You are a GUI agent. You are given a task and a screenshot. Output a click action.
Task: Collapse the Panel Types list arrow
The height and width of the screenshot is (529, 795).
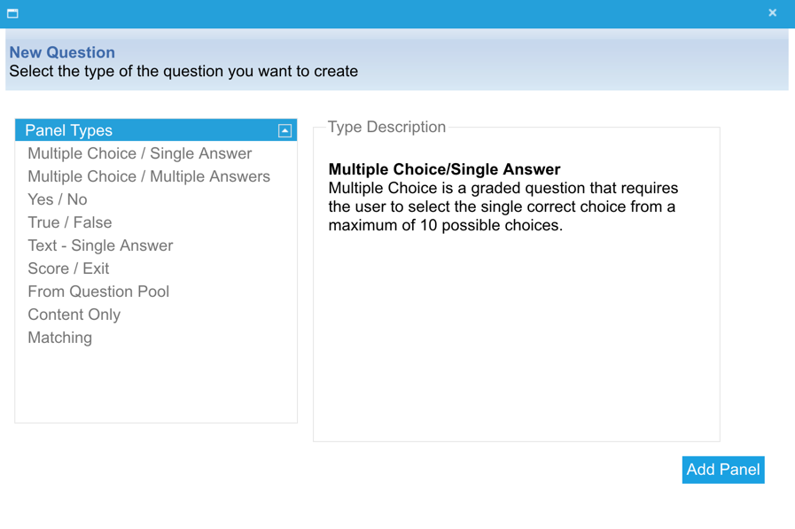click(x=284, y=131)
